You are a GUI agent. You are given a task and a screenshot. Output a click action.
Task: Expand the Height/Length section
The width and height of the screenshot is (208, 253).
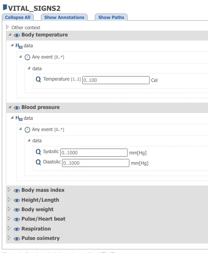[9, 199]
